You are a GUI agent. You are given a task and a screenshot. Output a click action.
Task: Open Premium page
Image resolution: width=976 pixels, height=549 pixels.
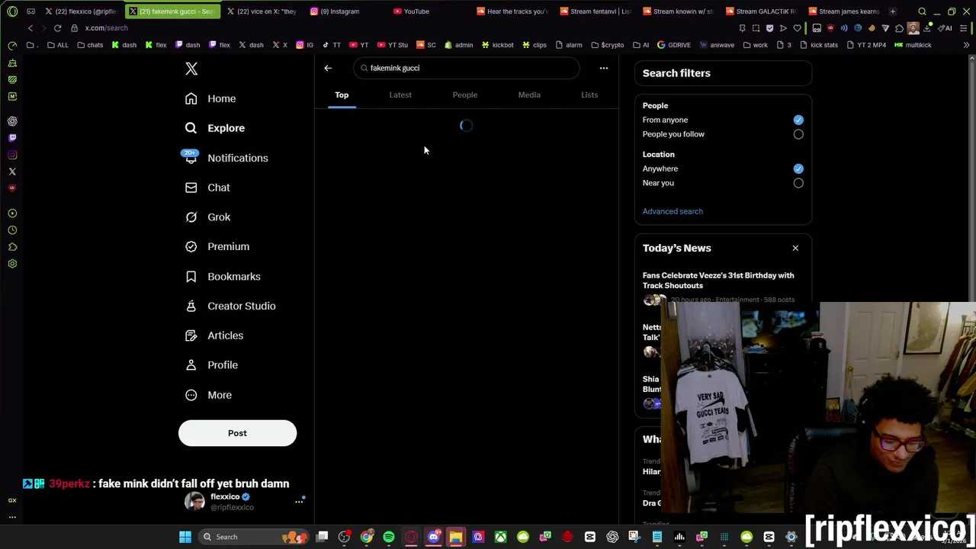[217, 246]
